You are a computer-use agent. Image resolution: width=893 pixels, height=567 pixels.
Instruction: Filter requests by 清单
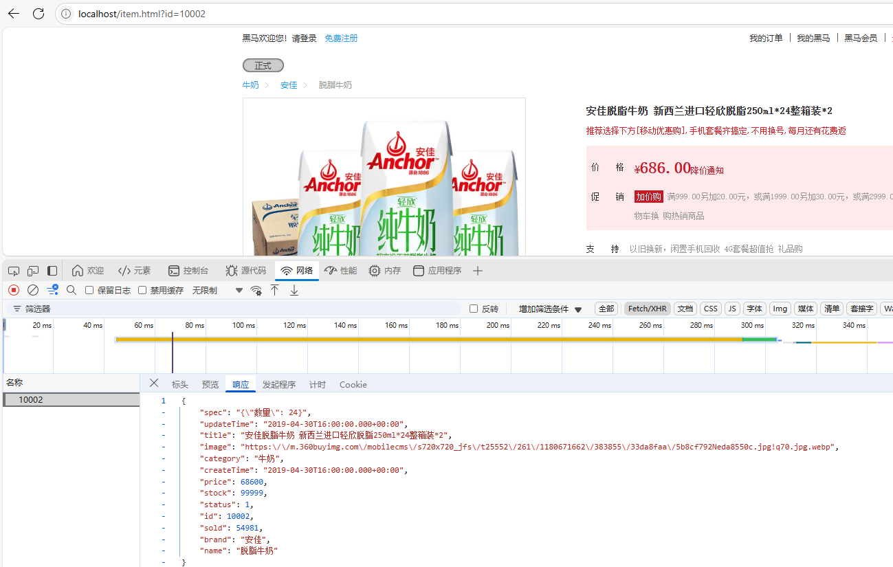click(832, 309)
